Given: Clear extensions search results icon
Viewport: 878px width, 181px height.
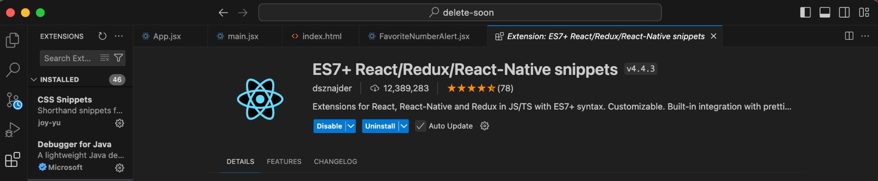Looking at the screenshot, I should [x=105, y=58].
